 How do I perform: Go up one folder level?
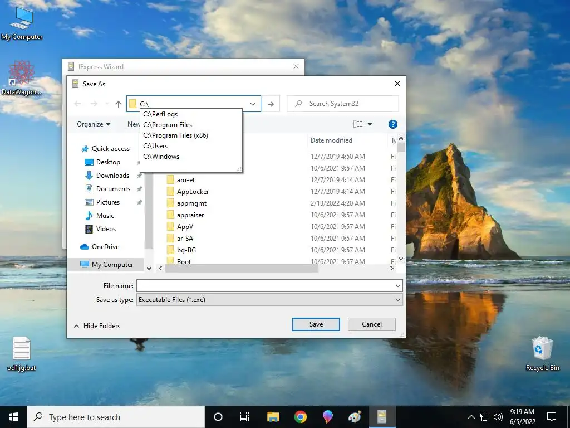tap(119, 104)
